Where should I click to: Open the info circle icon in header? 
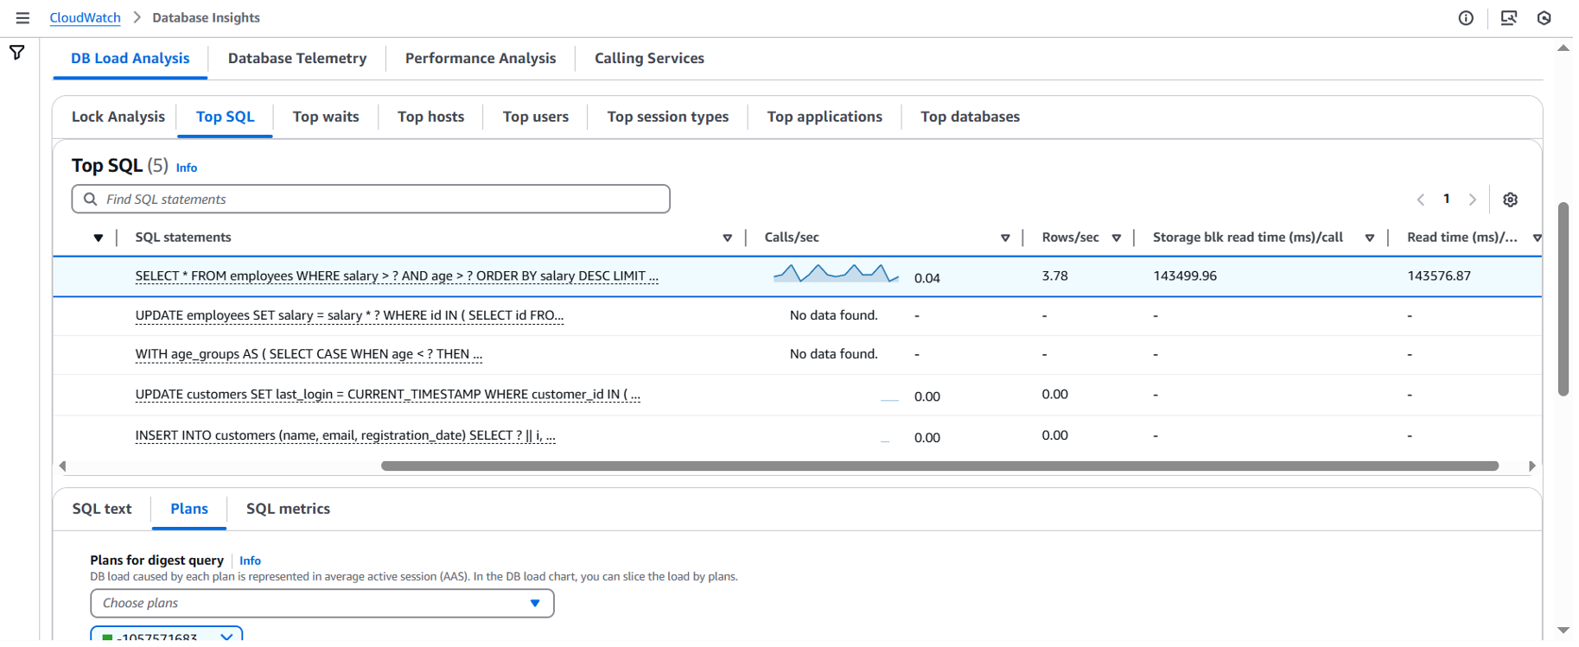(x=1466, y=18)
